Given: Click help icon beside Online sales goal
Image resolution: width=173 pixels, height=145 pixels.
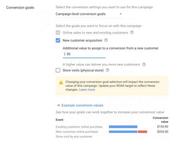Looking at the screenshot, I should [132, 33].
